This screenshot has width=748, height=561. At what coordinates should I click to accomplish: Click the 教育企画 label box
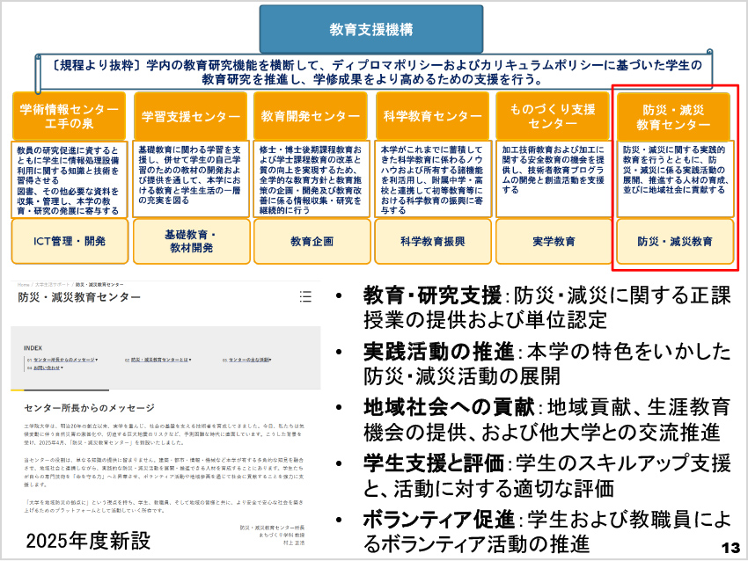point(311,241)
